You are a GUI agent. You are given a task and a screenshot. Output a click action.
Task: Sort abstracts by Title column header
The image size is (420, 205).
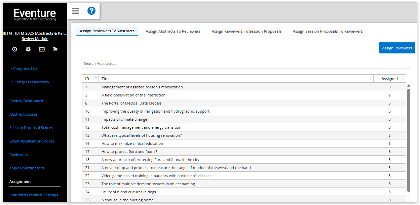coord(235,79)
